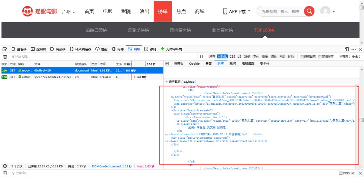Click the movie search input field
364x177 pixels.
[280, 11]
